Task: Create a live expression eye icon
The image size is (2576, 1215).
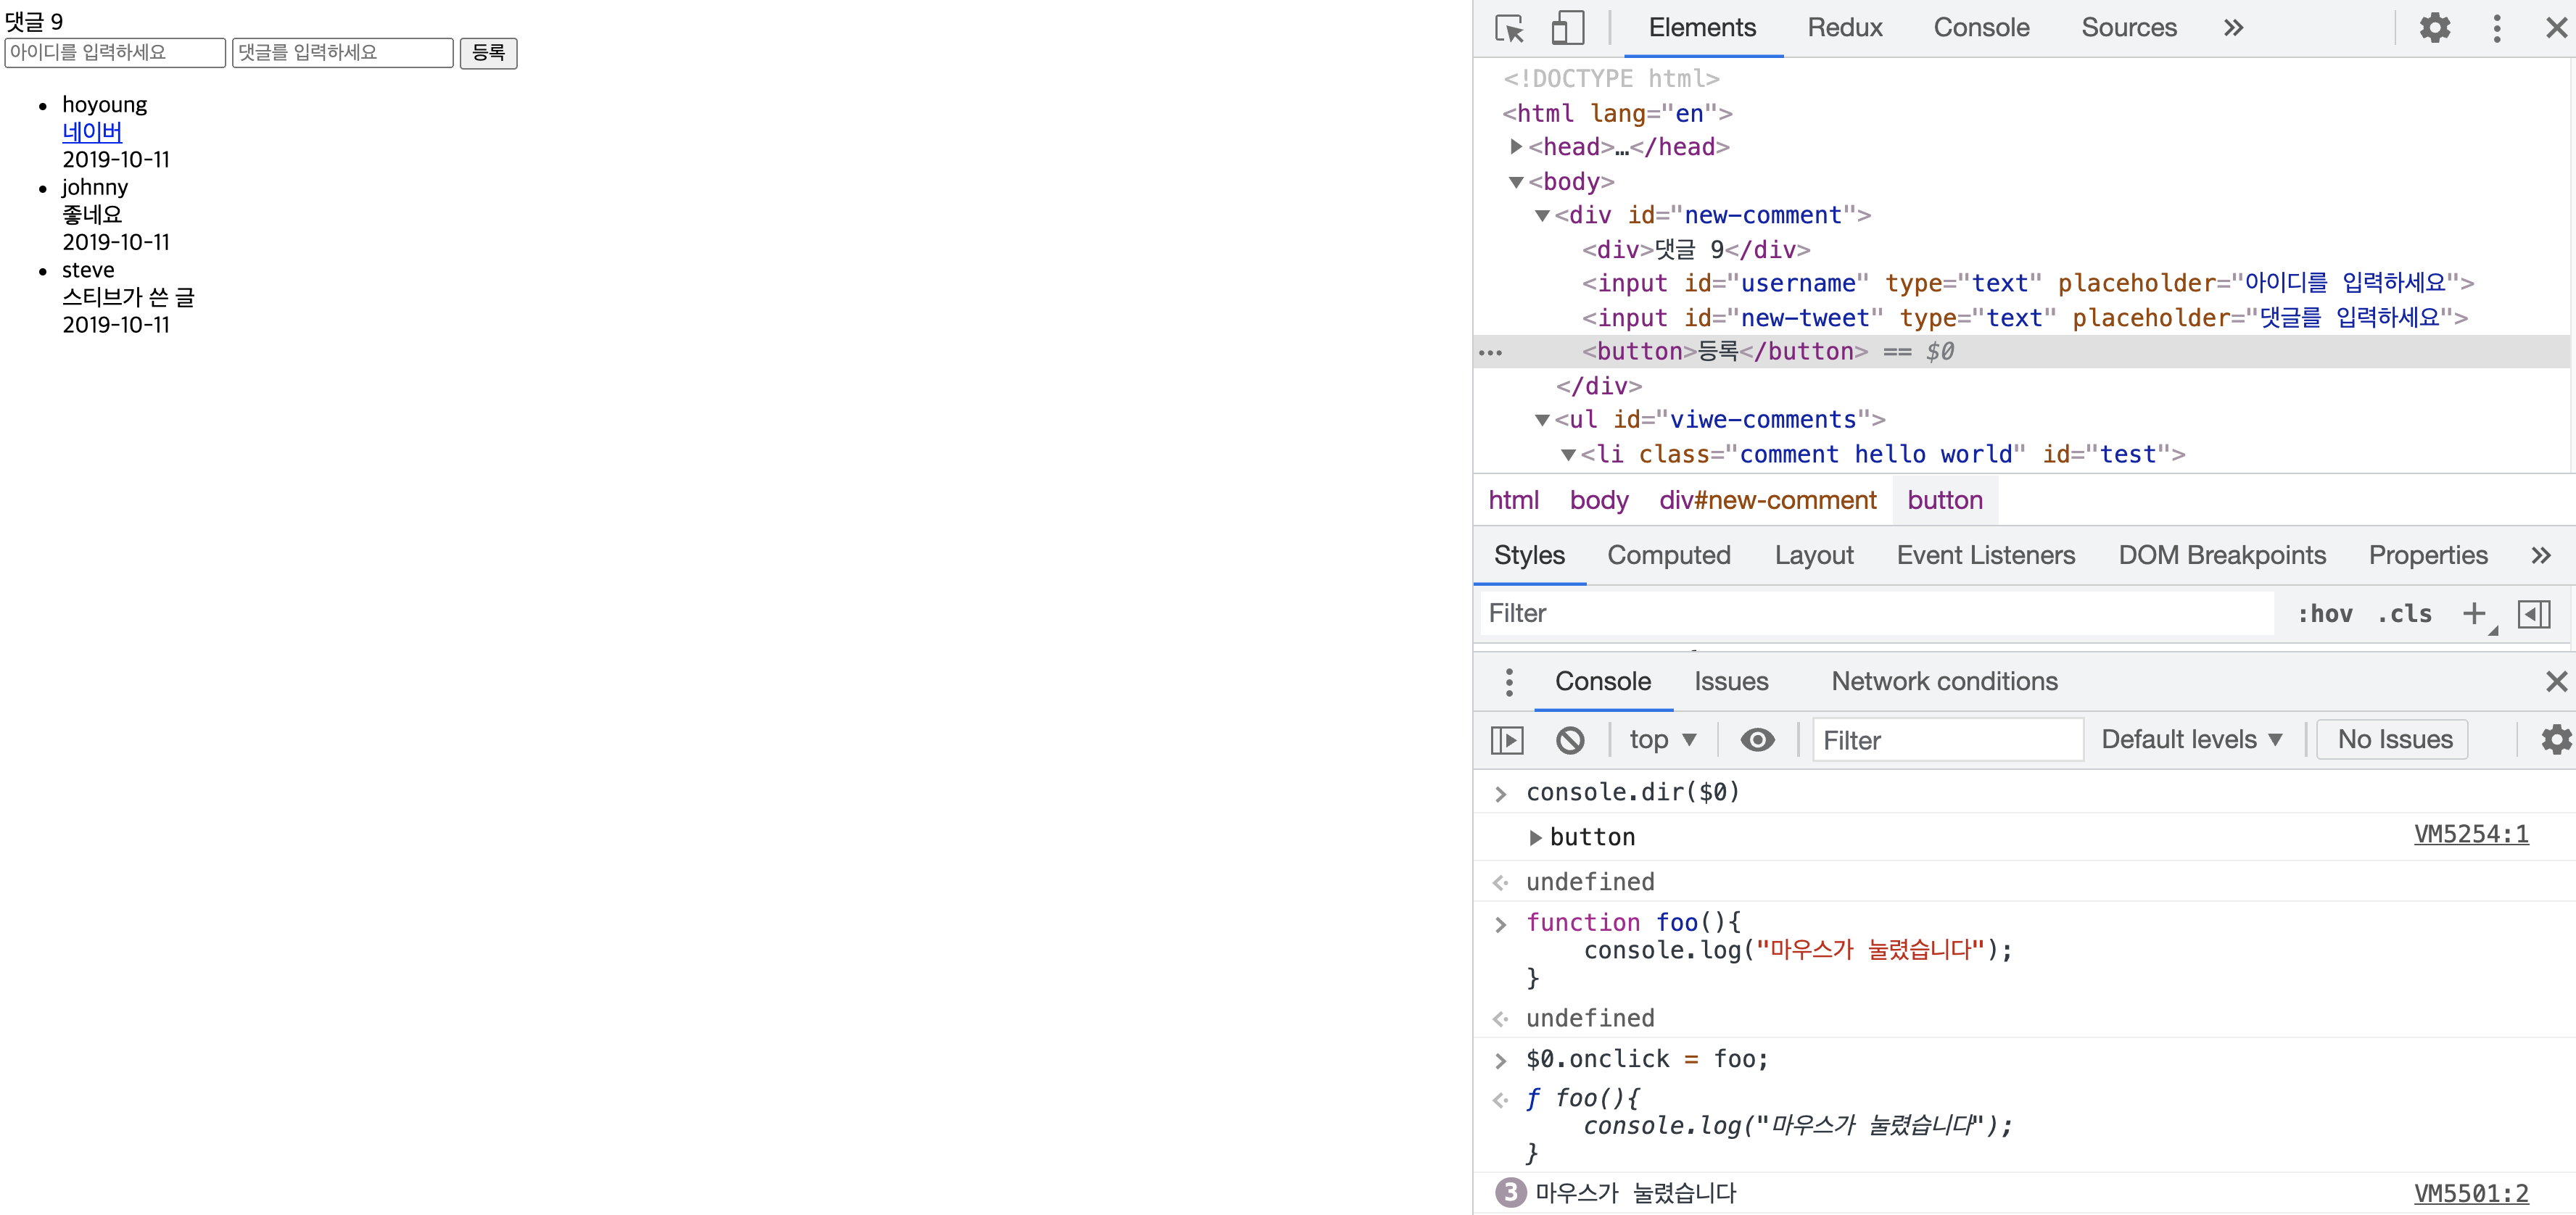Action: pos(1757,740)
